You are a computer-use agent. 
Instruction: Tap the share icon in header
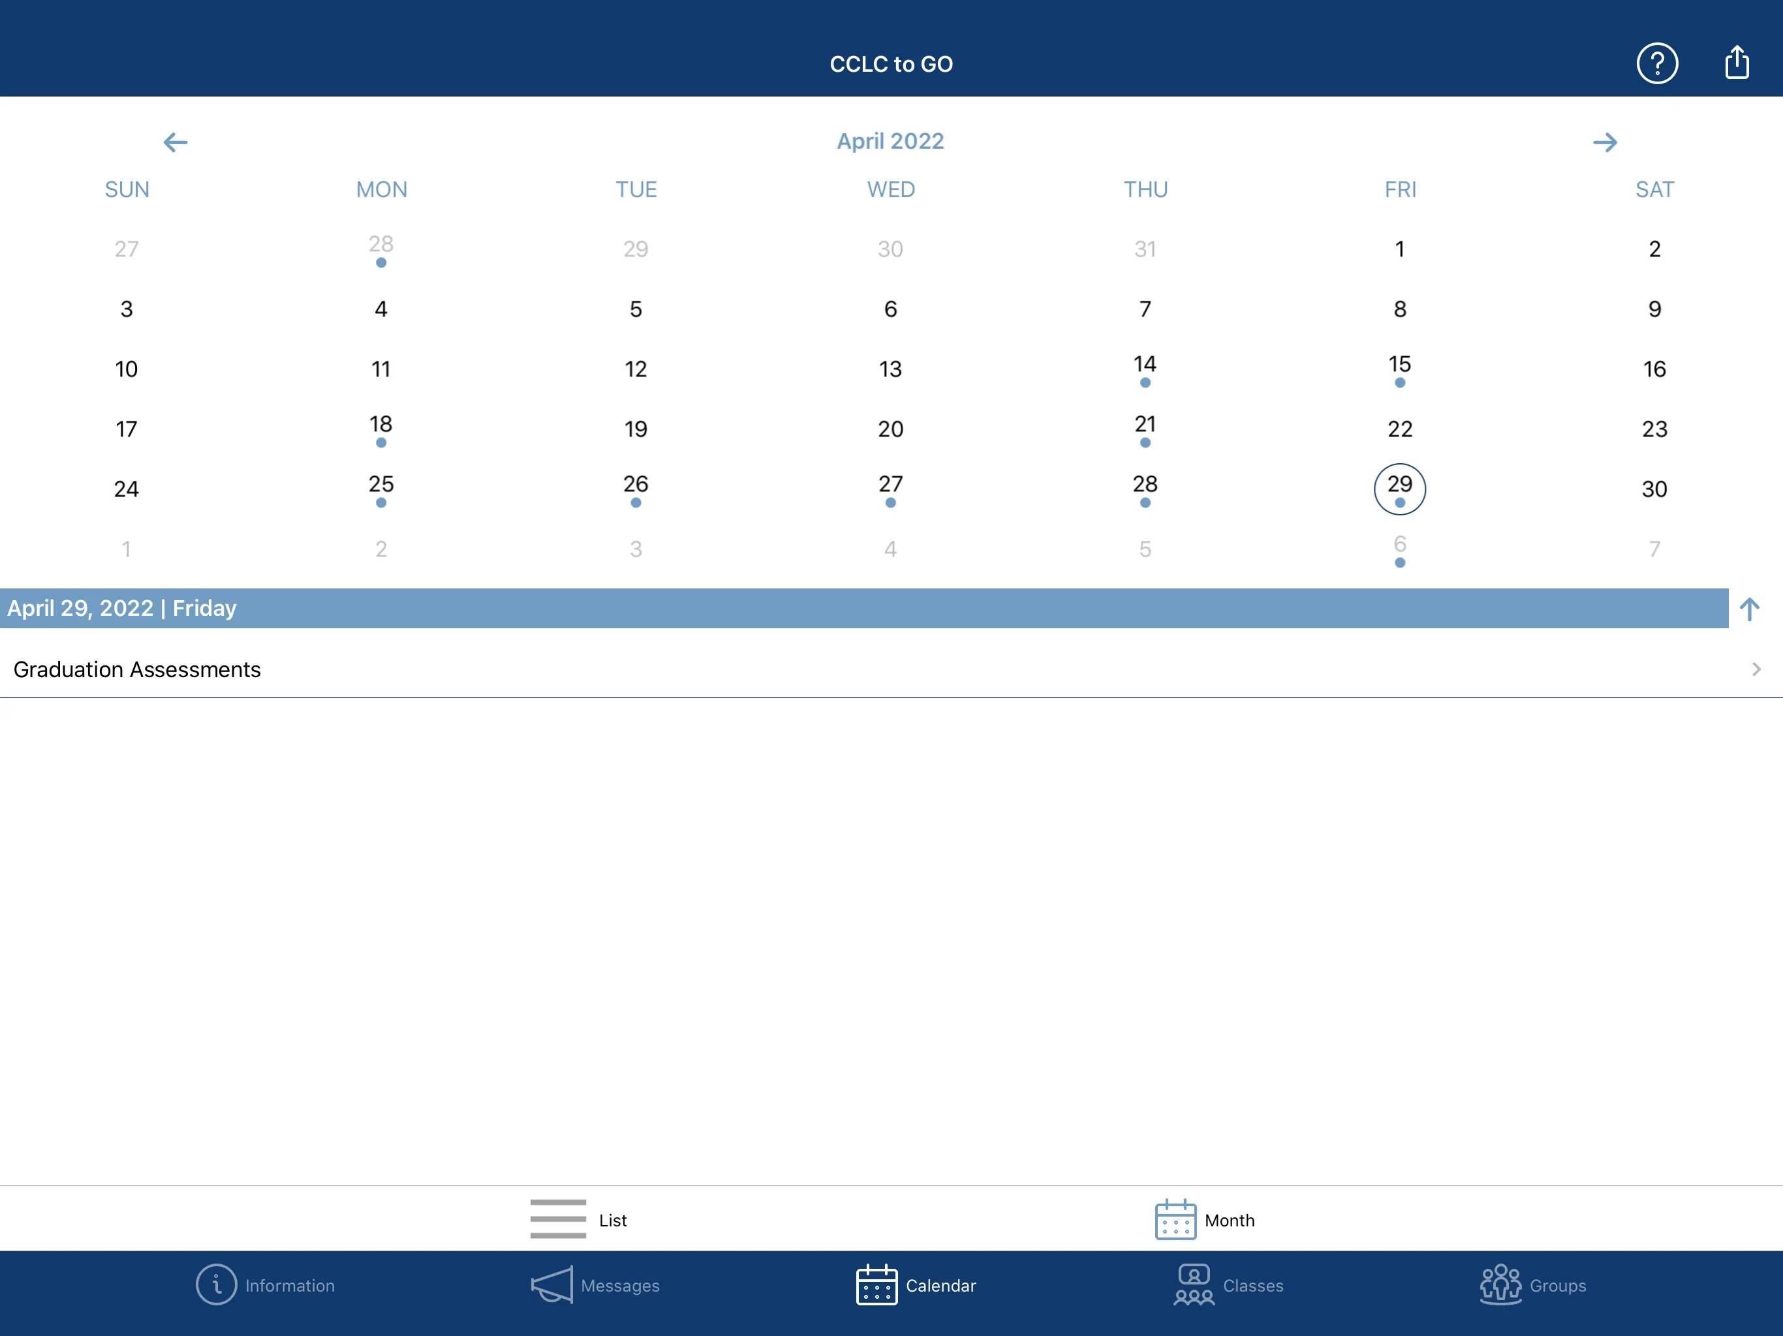point(1736,62)
